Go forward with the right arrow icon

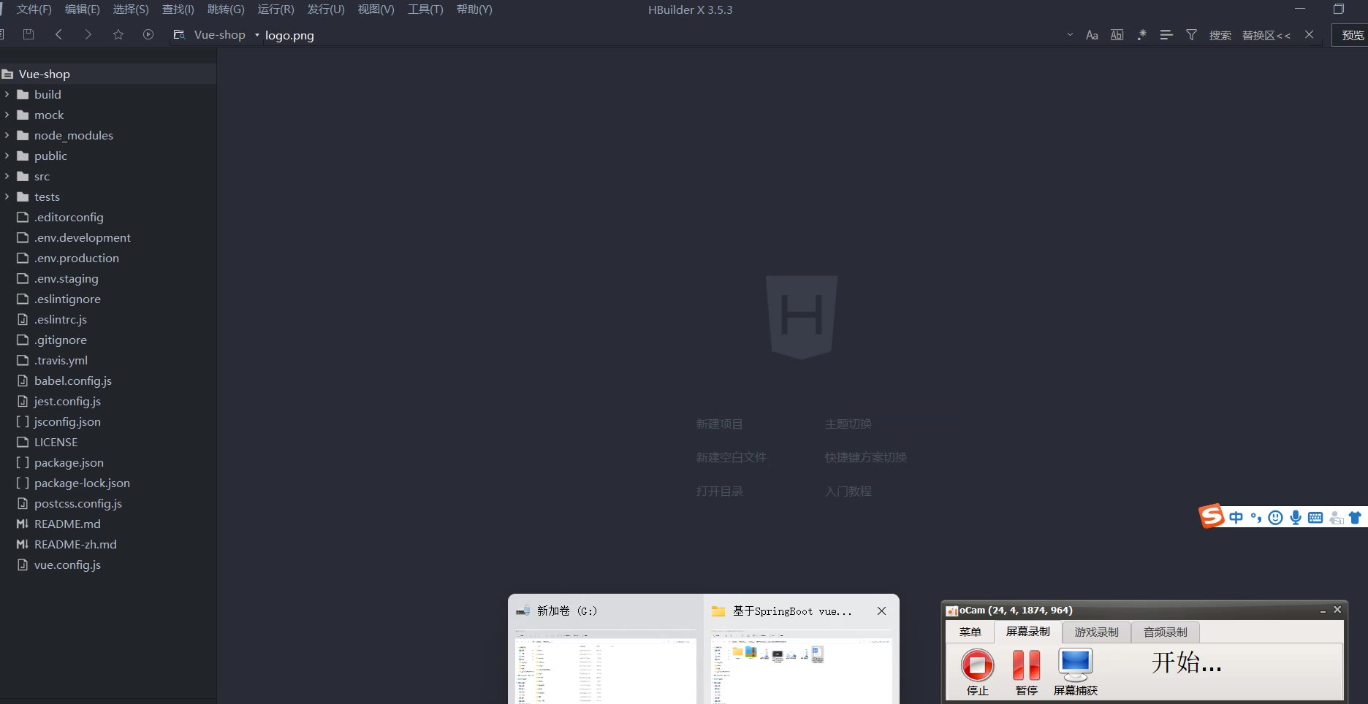point(88,34)
